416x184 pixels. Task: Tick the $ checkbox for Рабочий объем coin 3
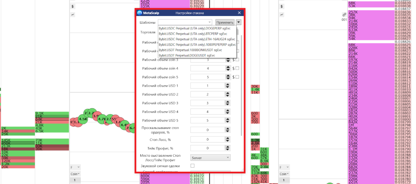point(237,60)
